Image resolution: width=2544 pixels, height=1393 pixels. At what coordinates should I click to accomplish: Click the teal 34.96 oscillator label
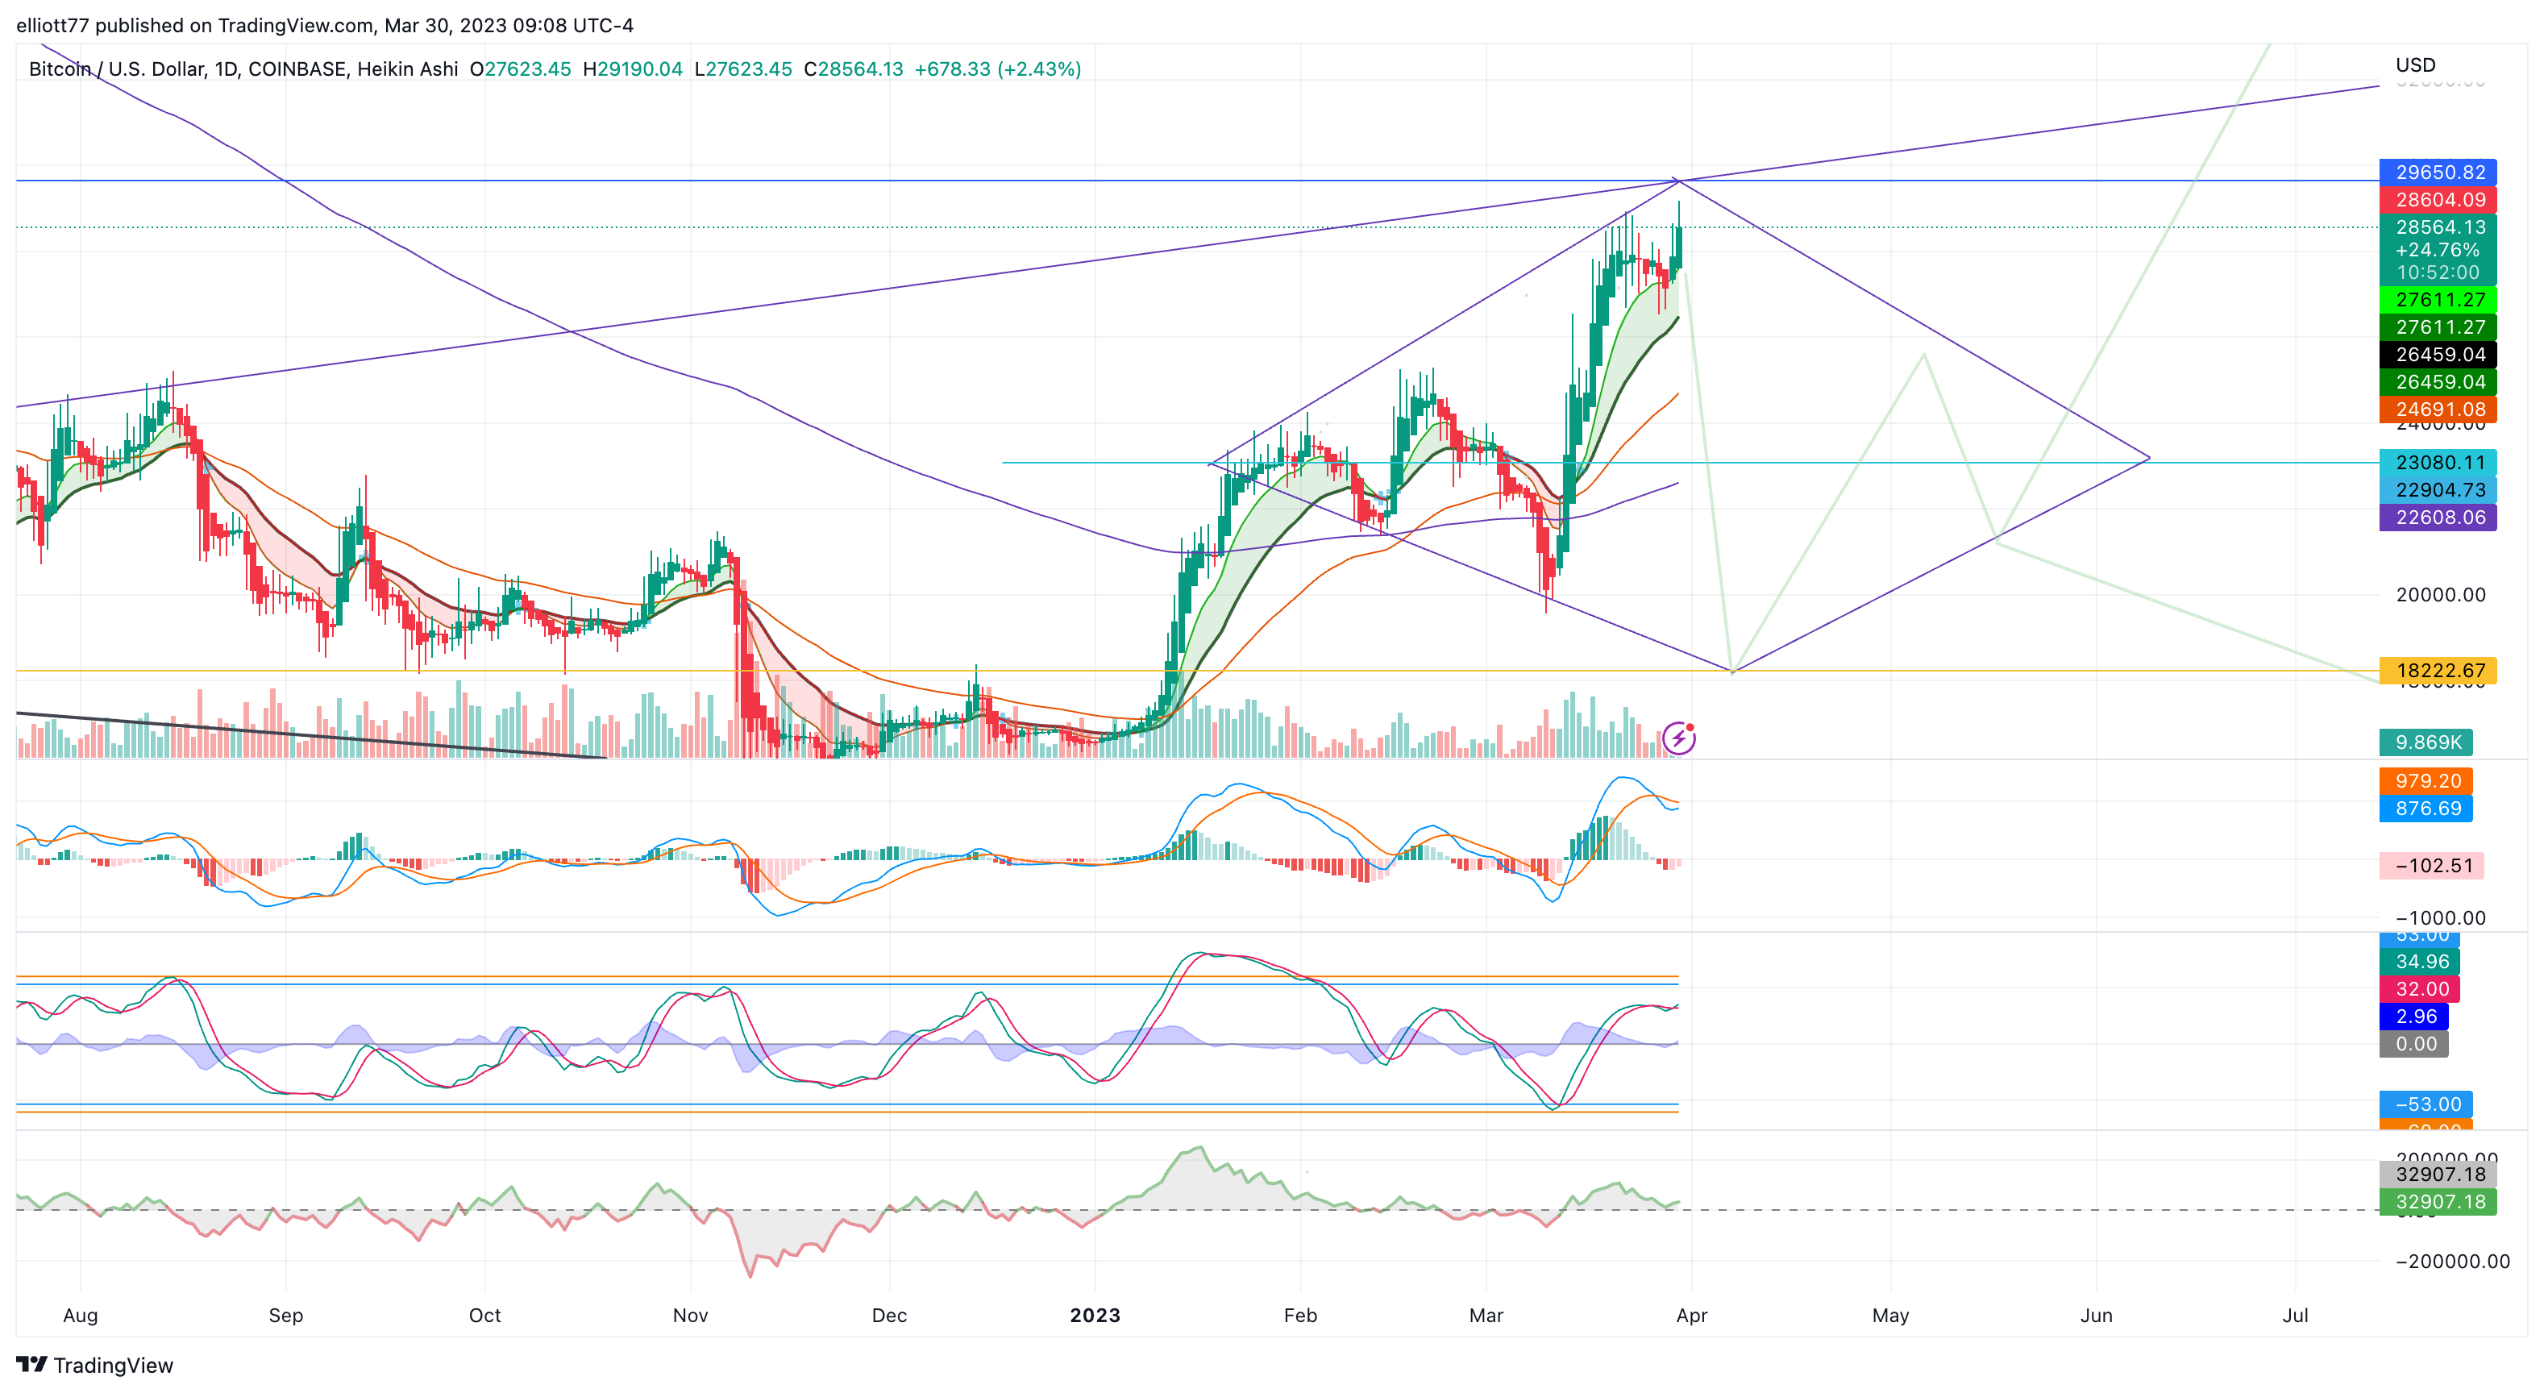(x=2420, y=963)
